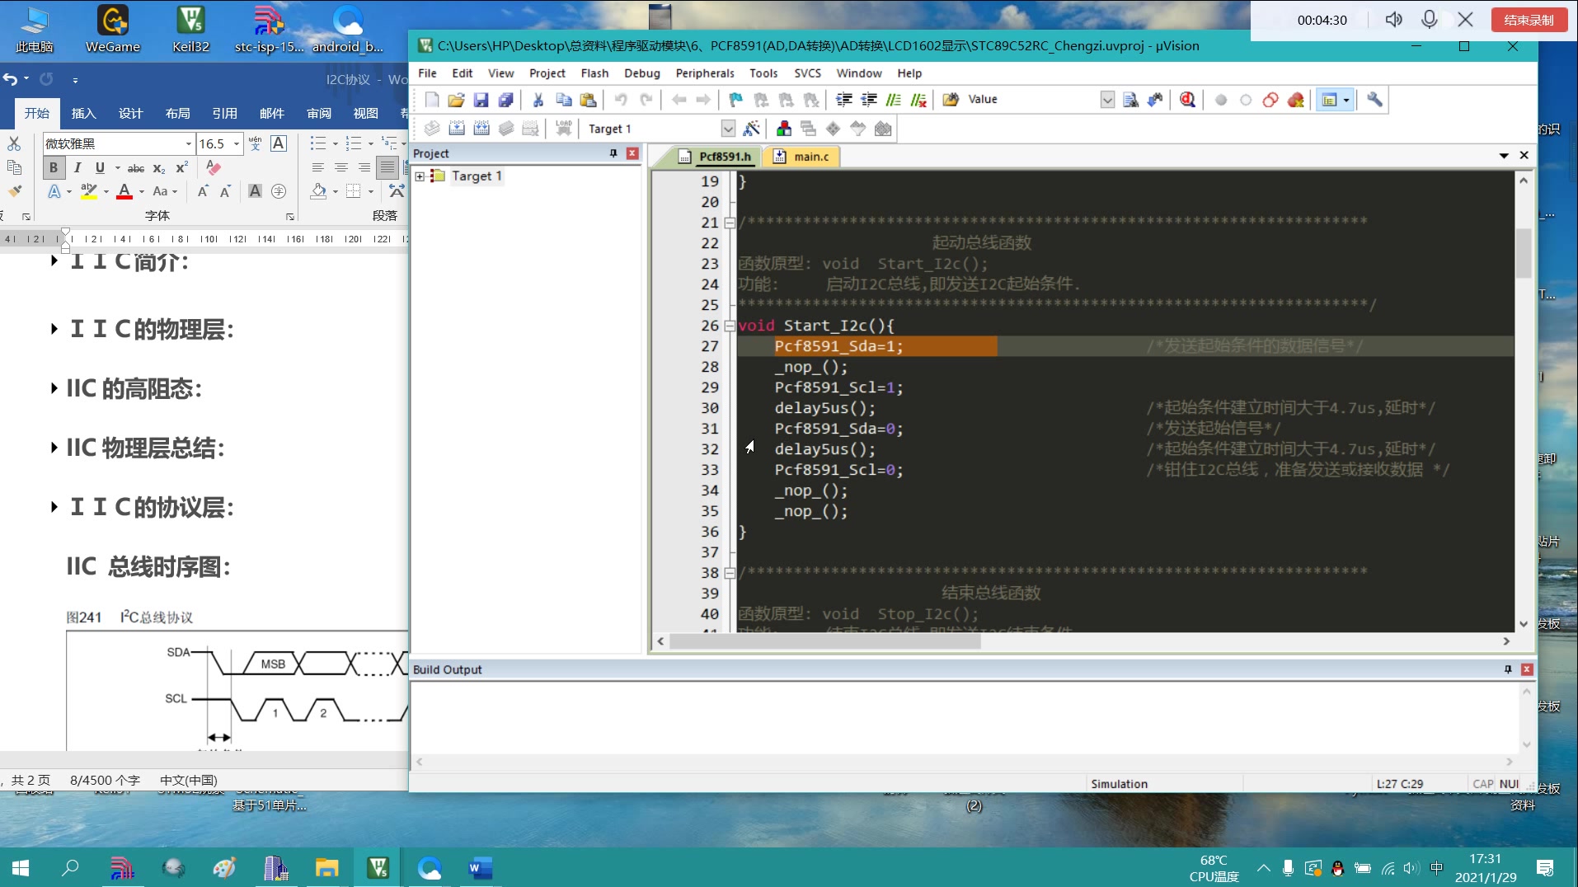Click the Save file icon in µVision
The width and height of the screenshot is (1578, 887).
tap(481, 100)
